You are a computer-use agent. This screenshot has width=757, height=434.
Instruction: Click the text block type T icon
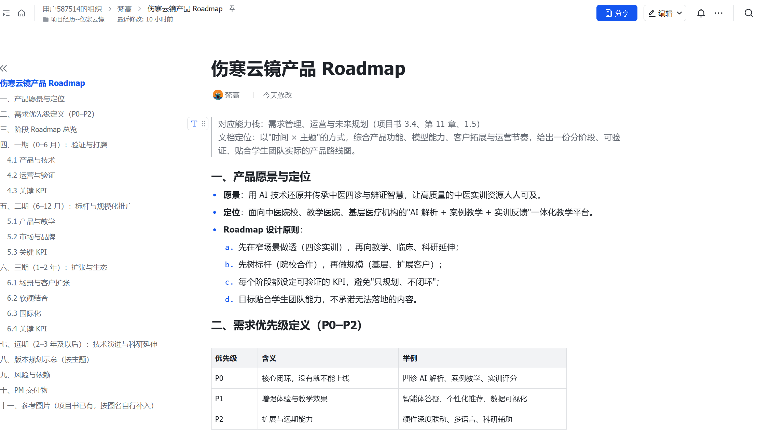point(194,124)
